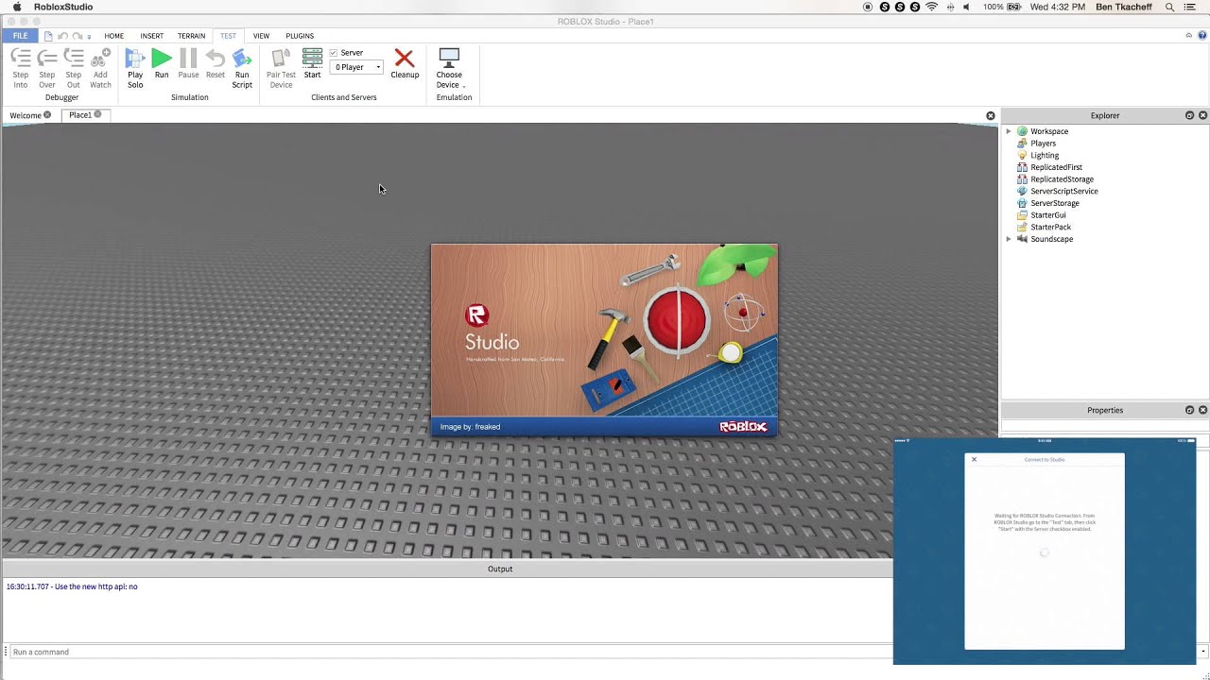
Task: Switch to the TERRAIN ribbon tab
Action: click(x=191, y=36)
